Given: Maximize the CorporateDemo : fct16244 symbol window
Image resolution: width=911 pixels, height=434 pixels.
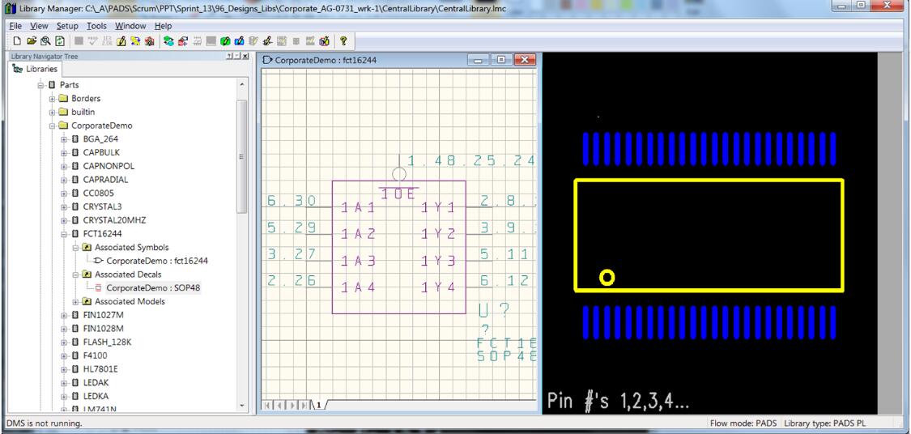Looking at the screenshot, I should 500,60.
